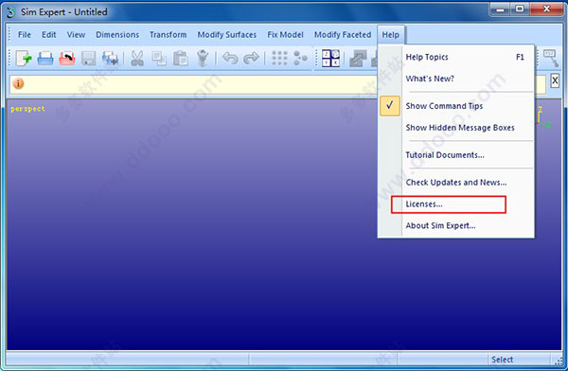Viewport: 568px width, 371px height.
Task: Click the XYZ axis indicator in viewport
Action: point(543,118)
